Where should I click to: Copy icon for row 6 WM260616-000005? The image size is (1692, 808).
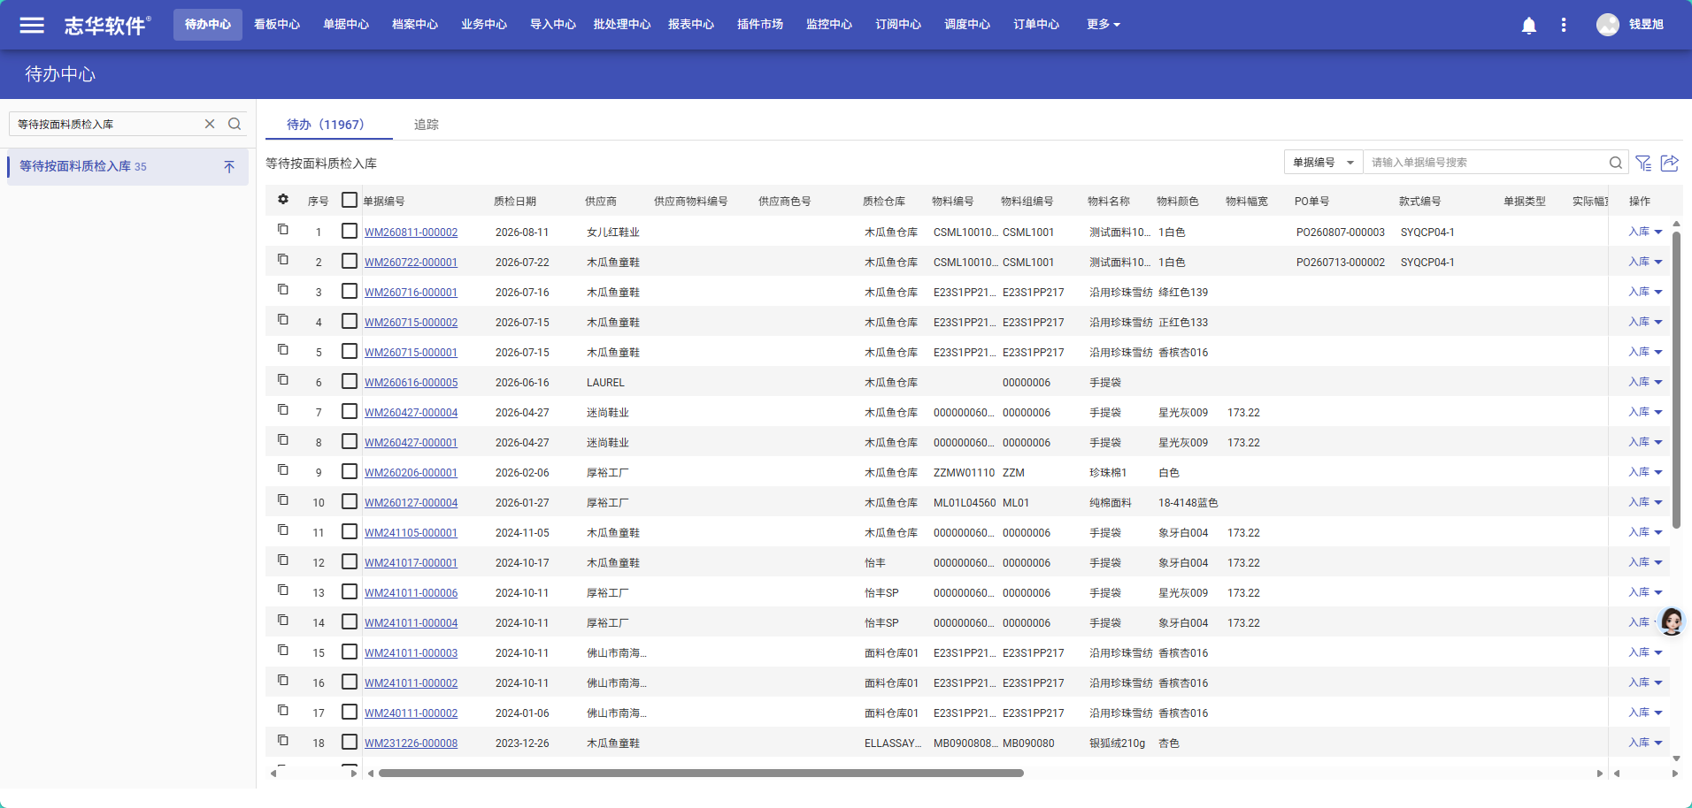tap(283, 380)
